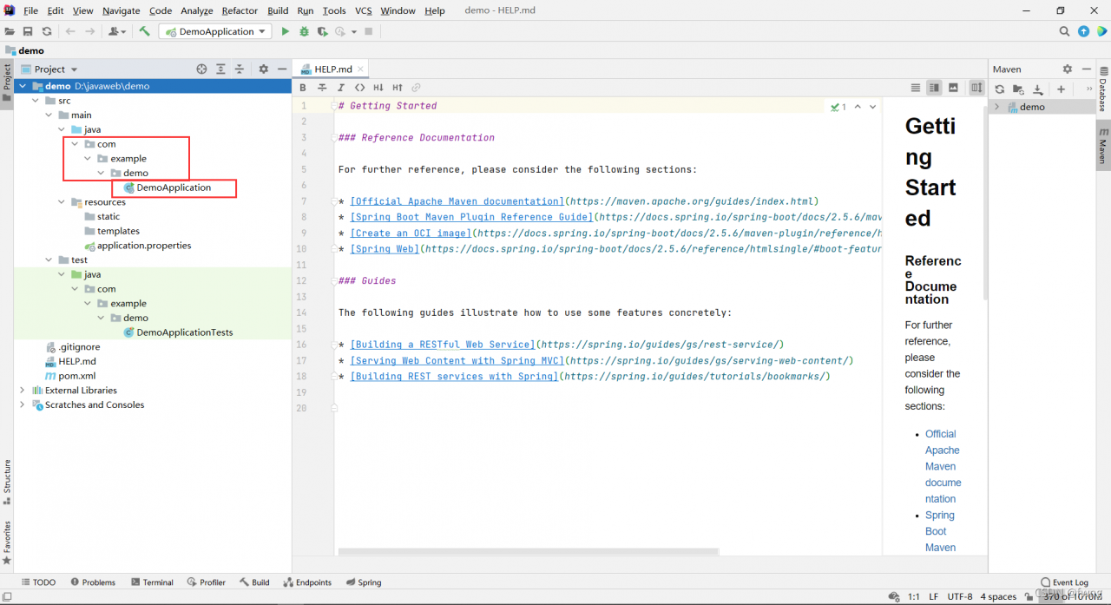Open the Spring tool window
Image resolution: width=1111 pixels, height=605 pixels.
[364, 582]
